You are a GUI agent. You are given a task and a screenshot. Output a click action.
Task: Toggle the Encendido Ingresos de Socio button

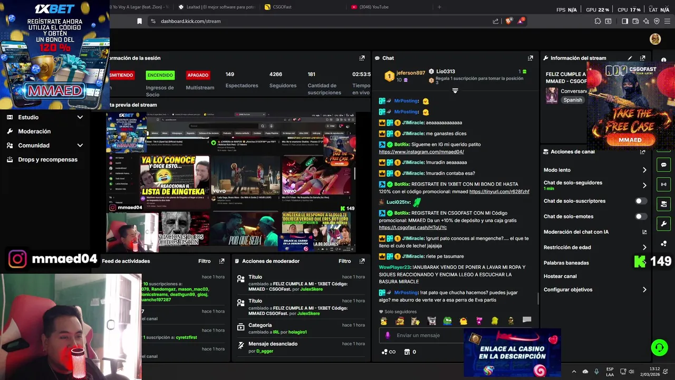tap(160, 75)
